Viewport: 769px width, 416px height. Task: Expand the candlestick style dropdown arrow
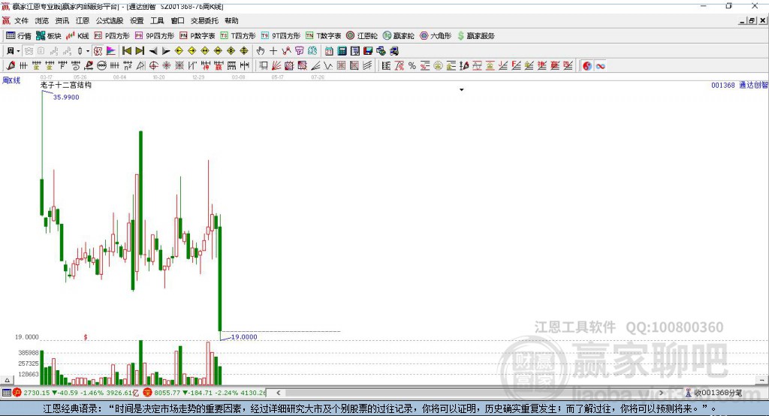[x=88, y=51]
